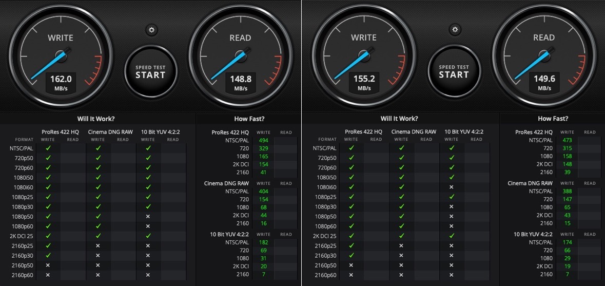605x286 pixels.
Task: Click right window's 2160p25 YUV write cross
Action: [452, 246]
